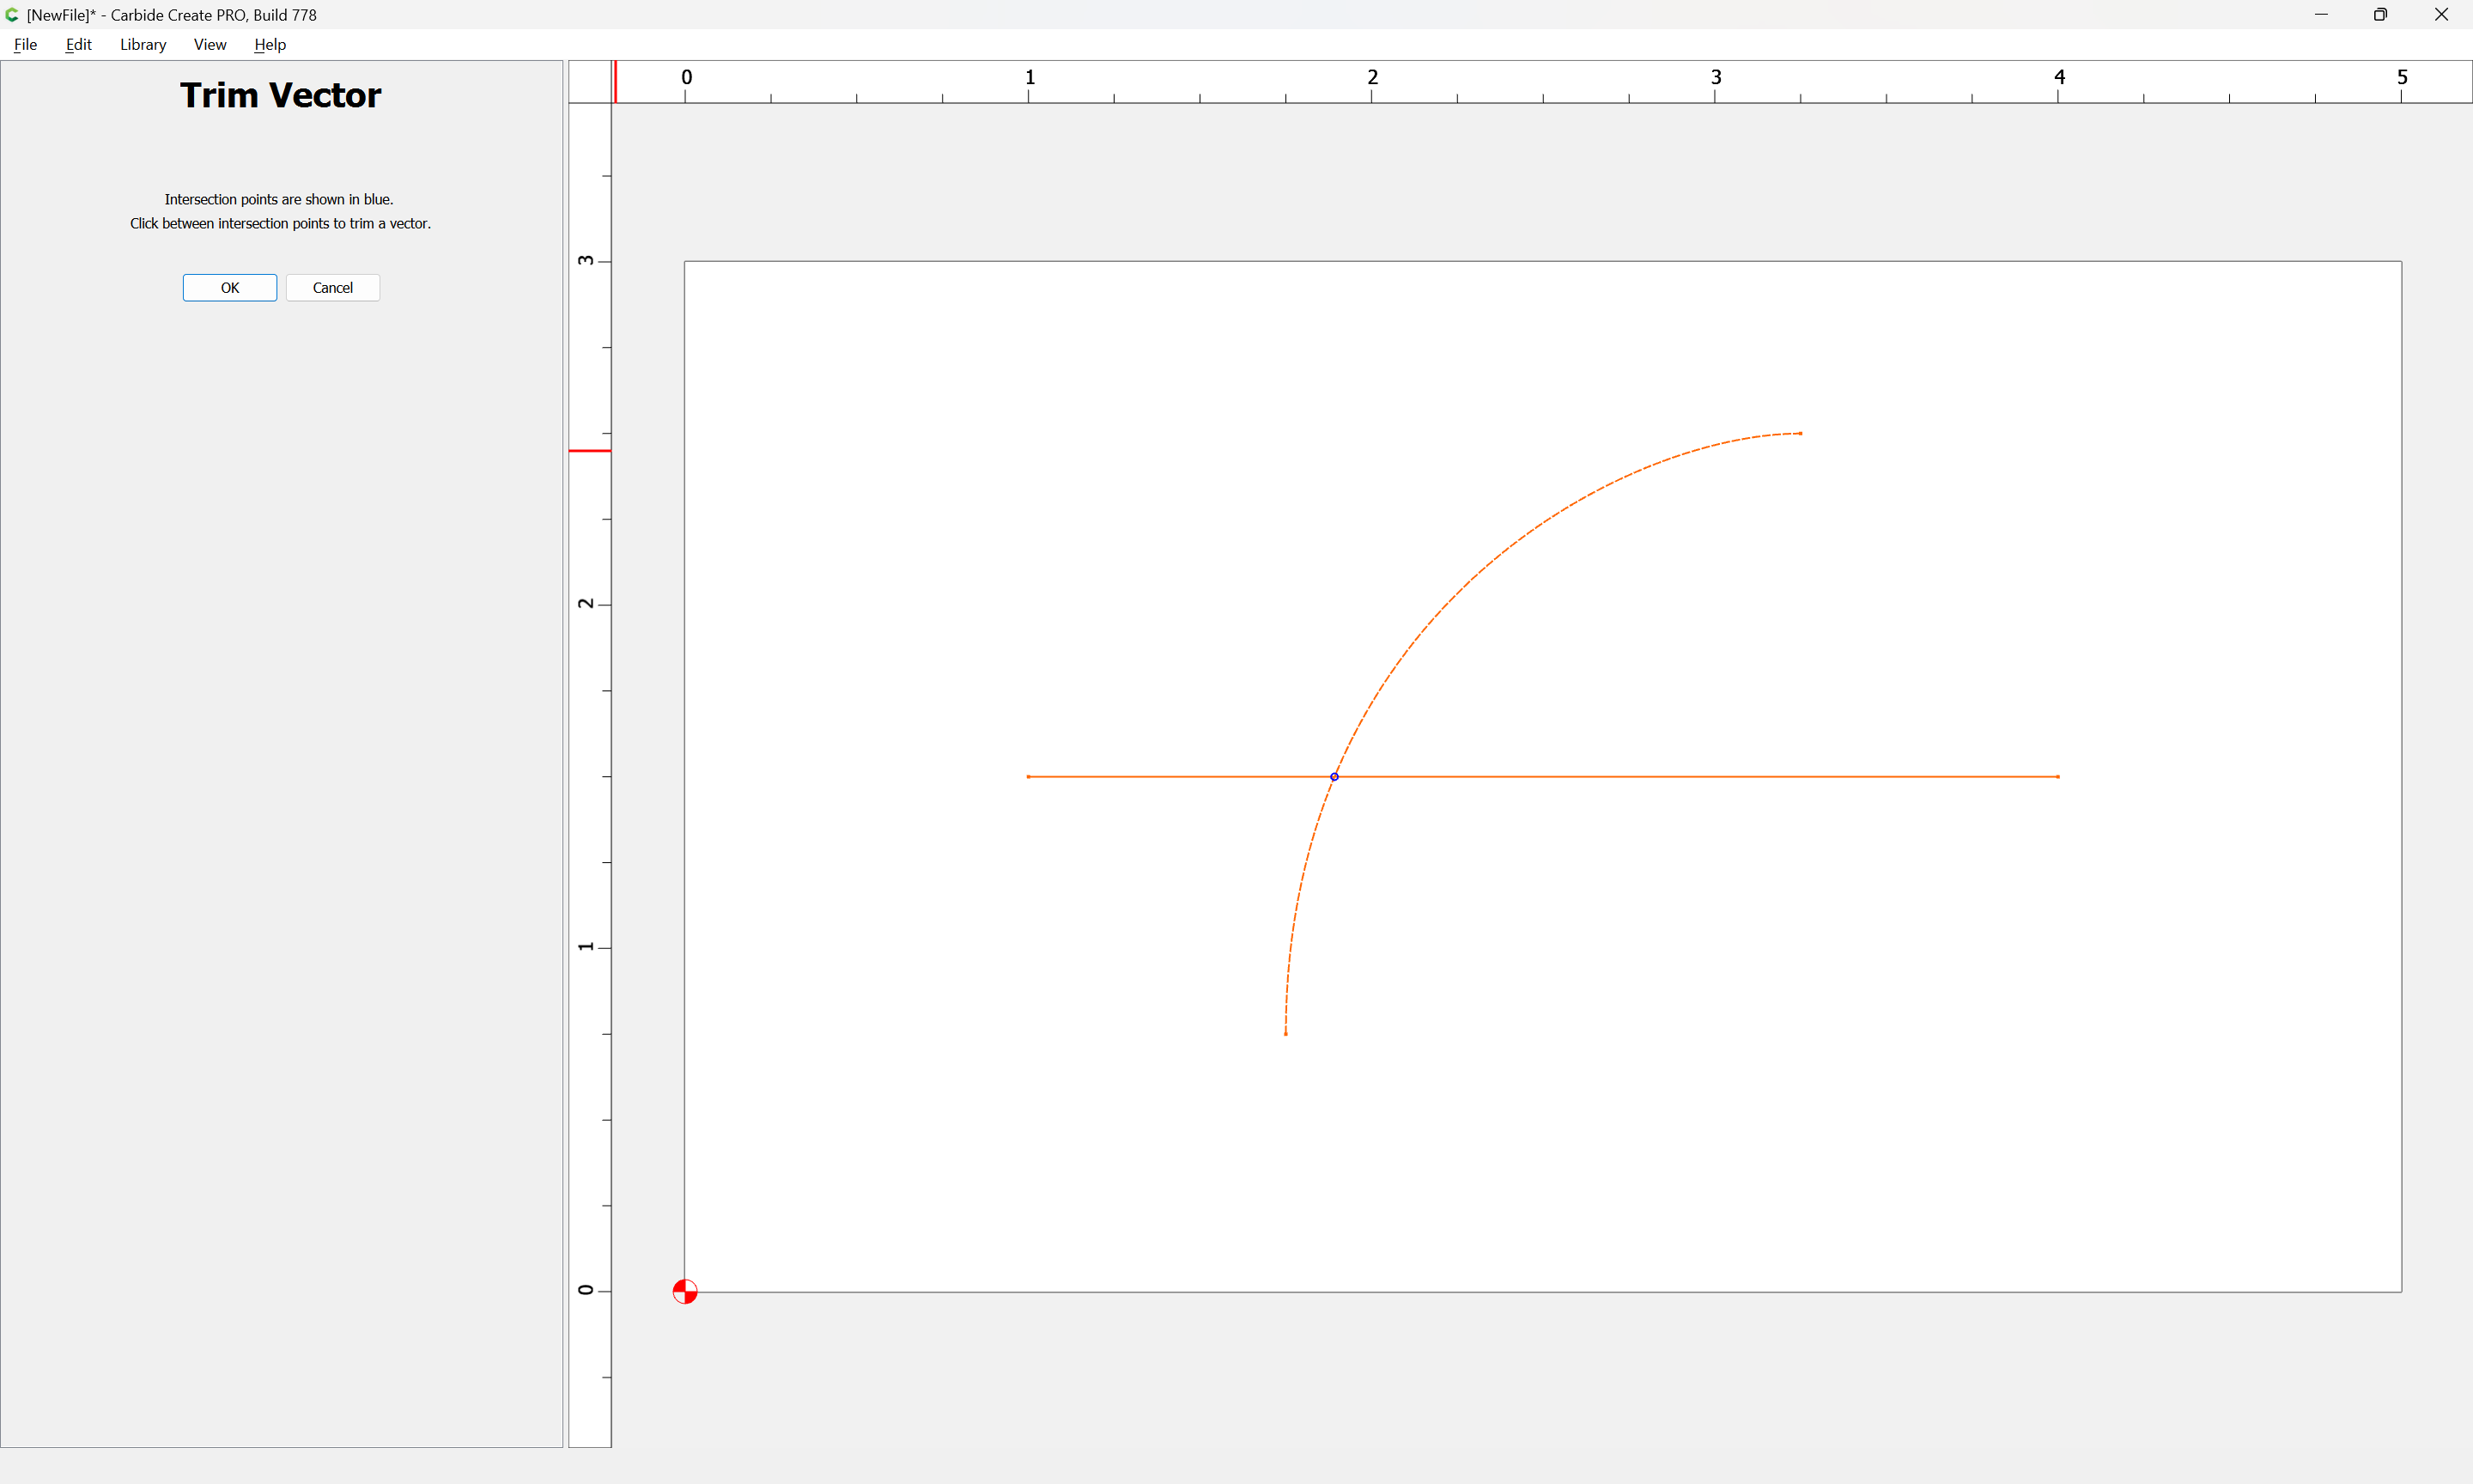Click the 'Trim Vector' panel heading
Image resolution: width=2473 pixels, height=1484 pixels.
click(281, 95)
